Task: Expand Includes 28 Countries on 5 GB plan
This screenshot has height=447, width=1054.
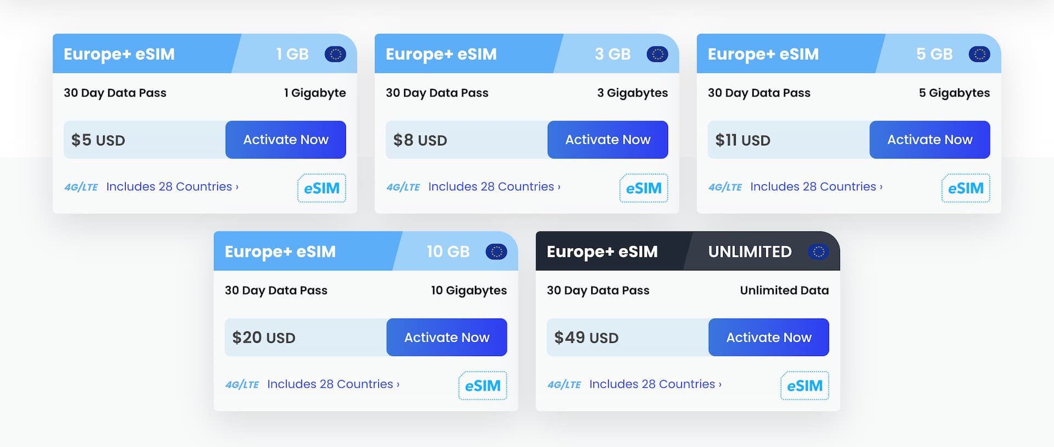Action: (x=816, y=186)
